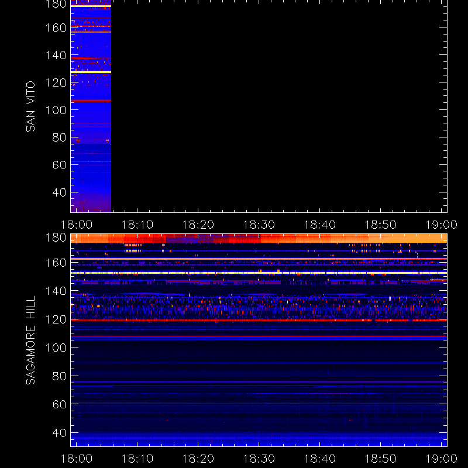
Task: Click 18:20 time label under San Vito plot
Action: point(198,225)
